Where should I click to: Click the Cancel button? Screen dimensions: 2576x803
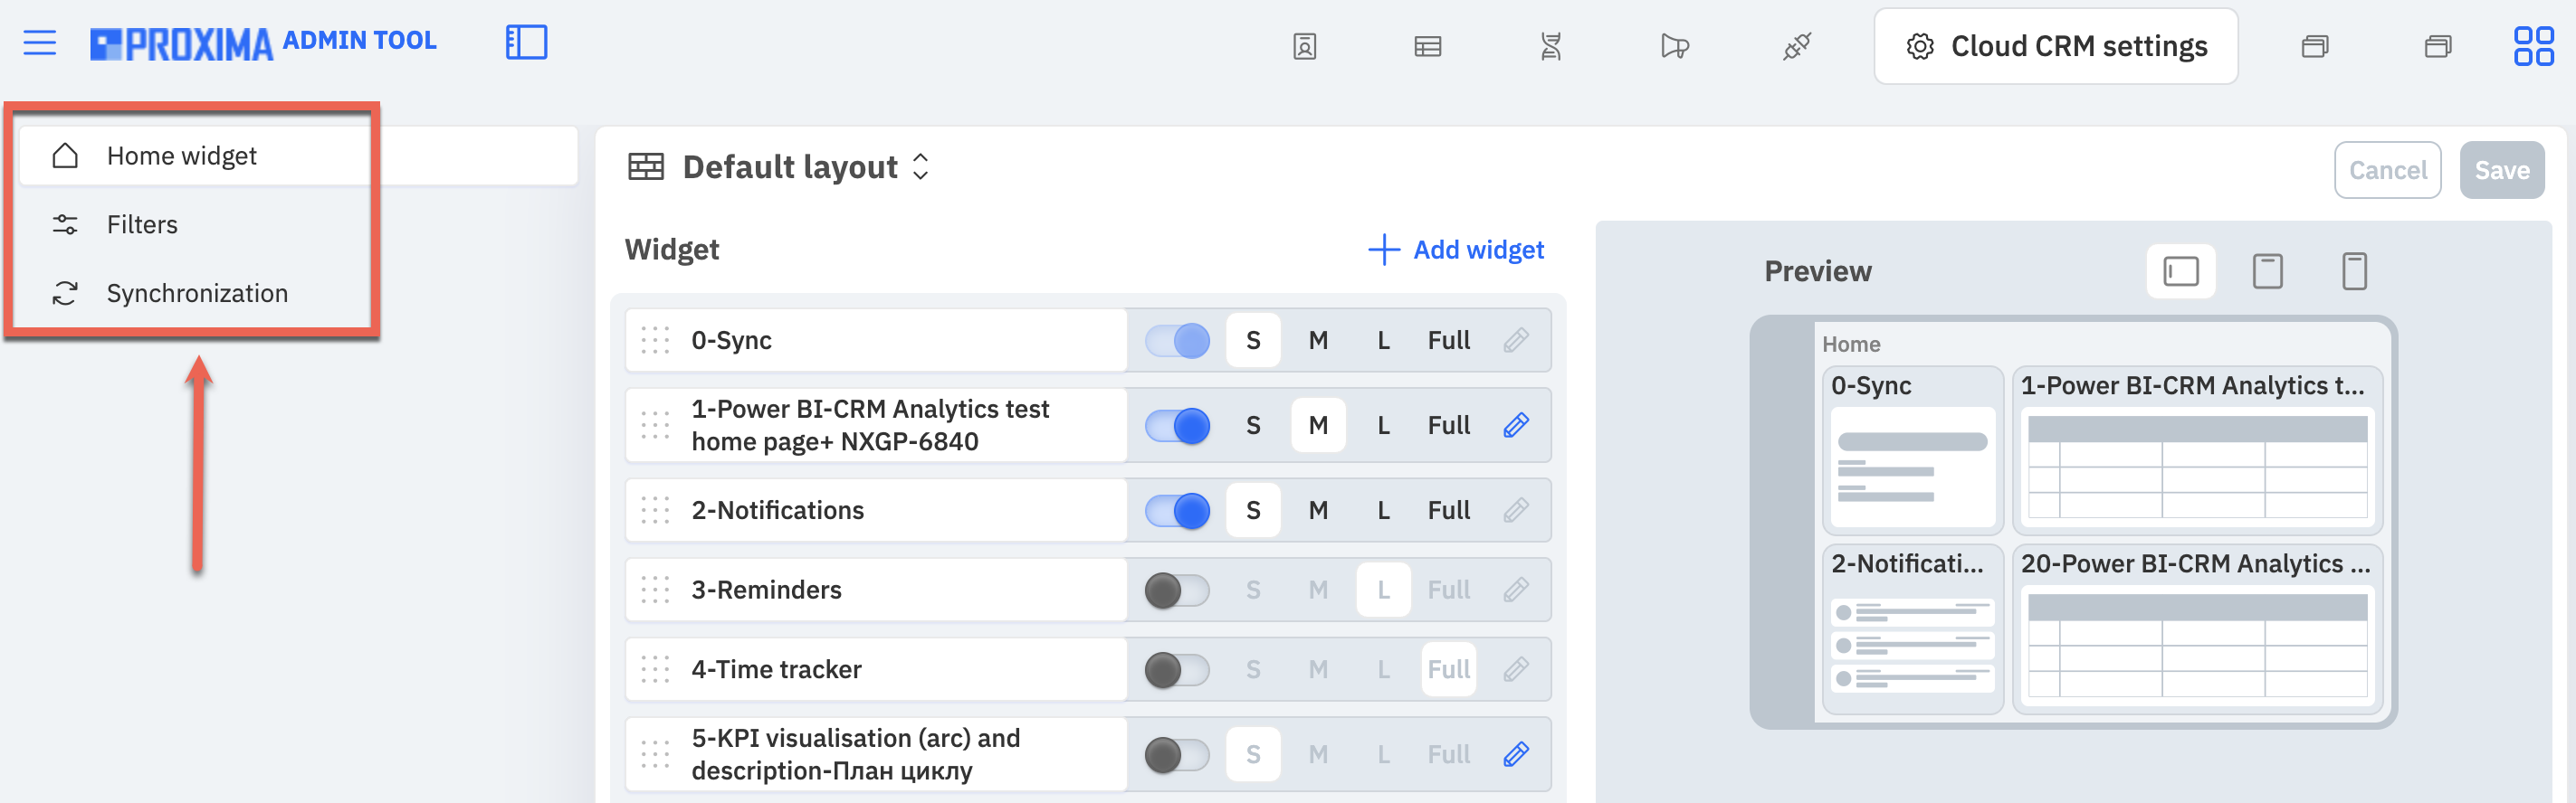[2387, 171]
